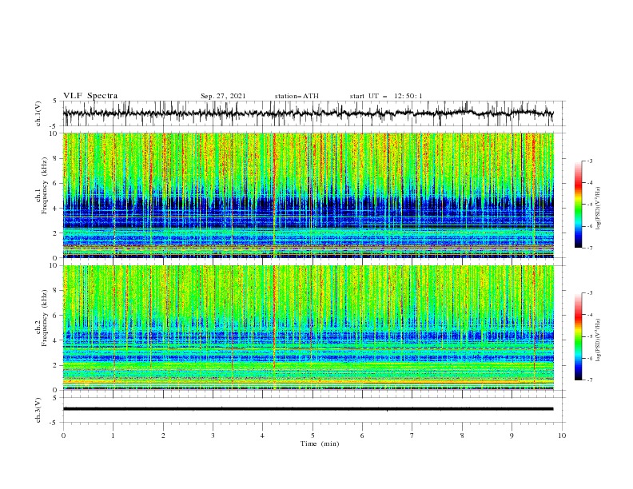Screen dimensions: 633x489
Task: Click the ch.1 spectrogram colorbar
Action: (578, 204)
